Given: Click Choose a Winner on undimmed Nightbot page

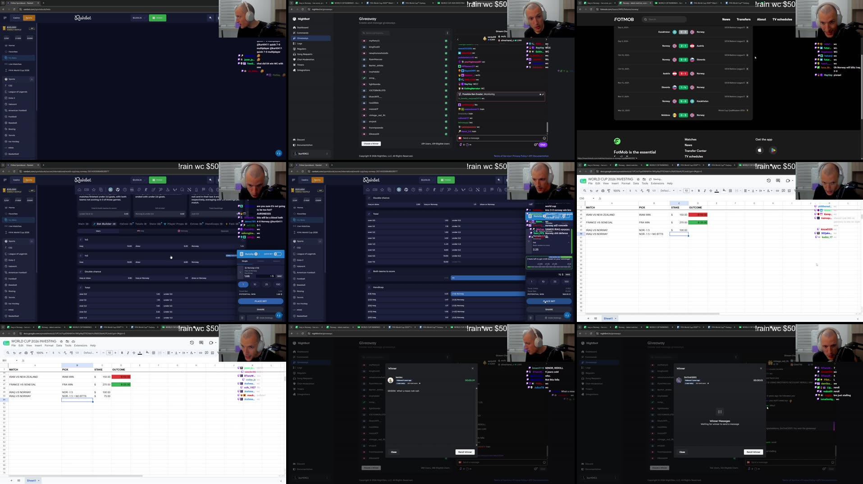Looking at the screenshot, I should 371,144.
